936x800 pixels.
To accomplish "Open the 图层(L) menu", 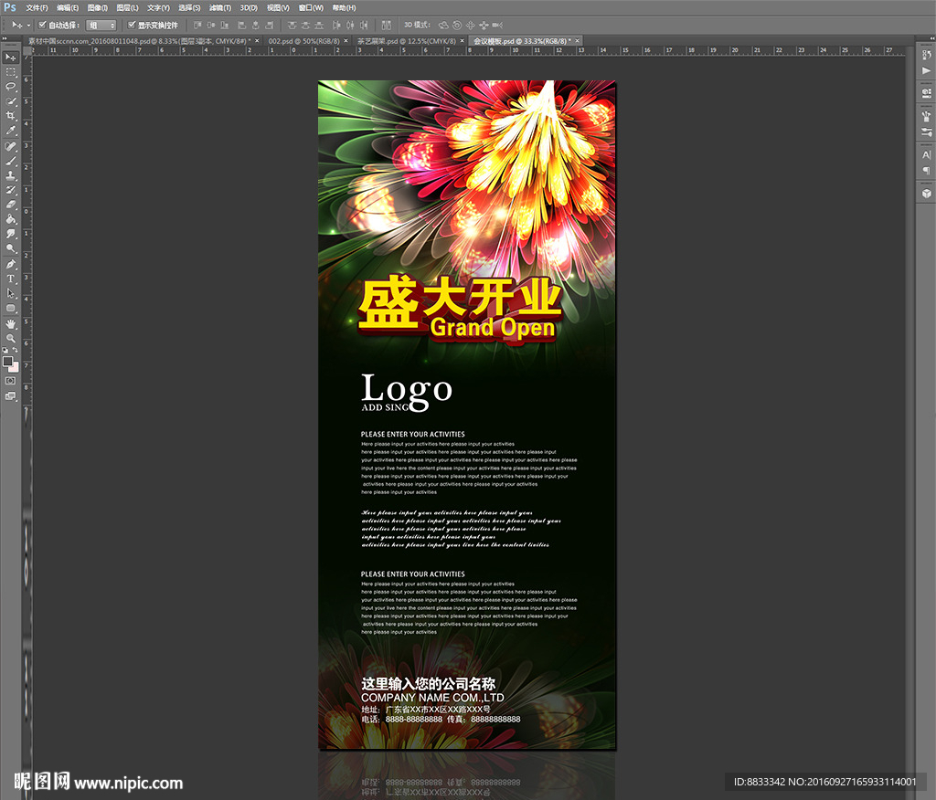I will [127, 7].
